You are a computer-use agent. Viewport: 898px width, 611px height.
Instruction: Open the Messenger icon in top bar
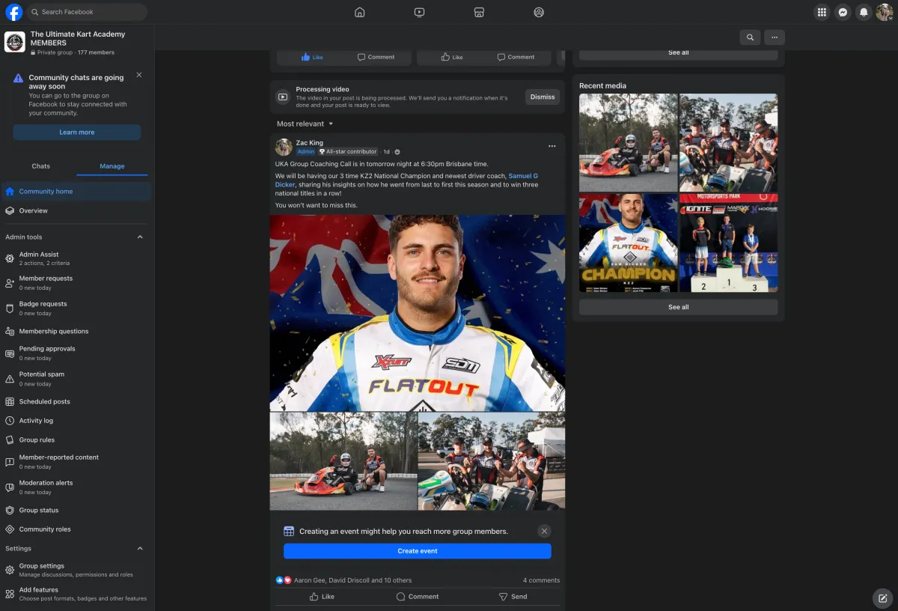tap(843, 12)
